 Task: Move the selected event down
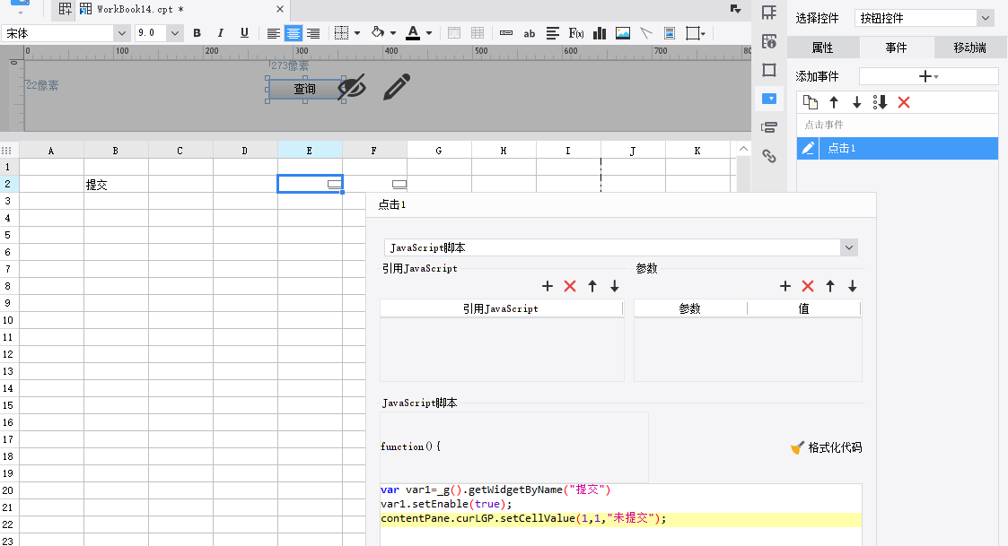857,102
